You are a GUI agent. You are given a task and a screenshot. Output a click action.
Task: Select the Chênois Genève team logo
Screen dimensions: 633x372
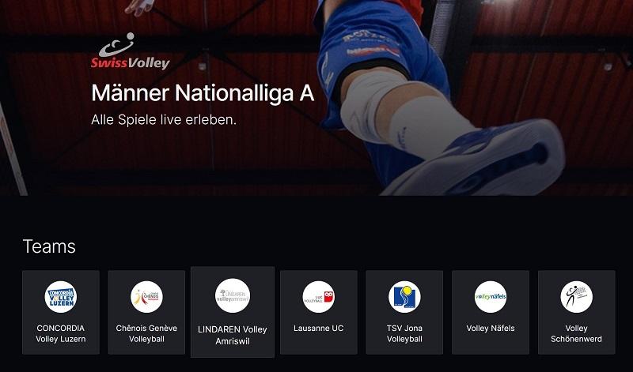146,297
